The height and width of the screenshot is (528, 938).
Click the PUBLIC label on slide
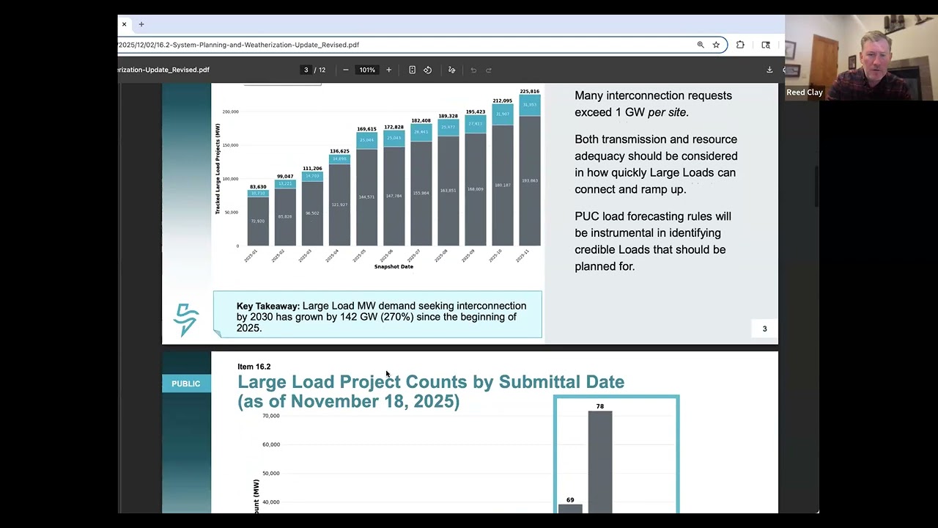point(186,384)
